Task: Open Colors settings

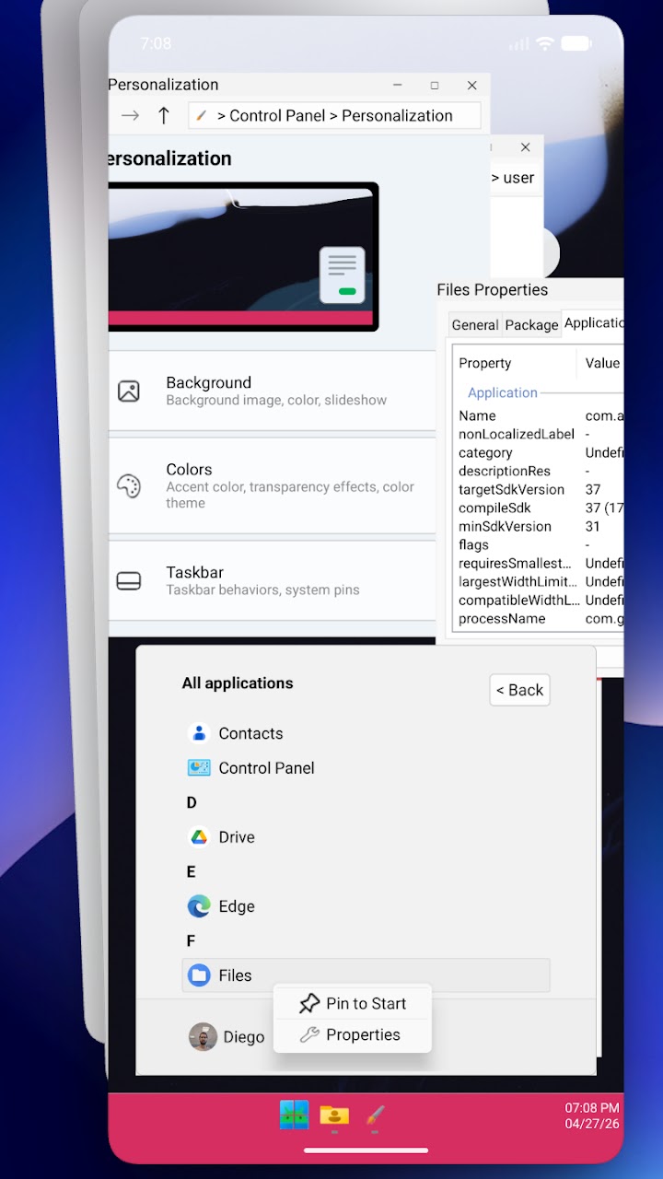Action: click(272, 485)
